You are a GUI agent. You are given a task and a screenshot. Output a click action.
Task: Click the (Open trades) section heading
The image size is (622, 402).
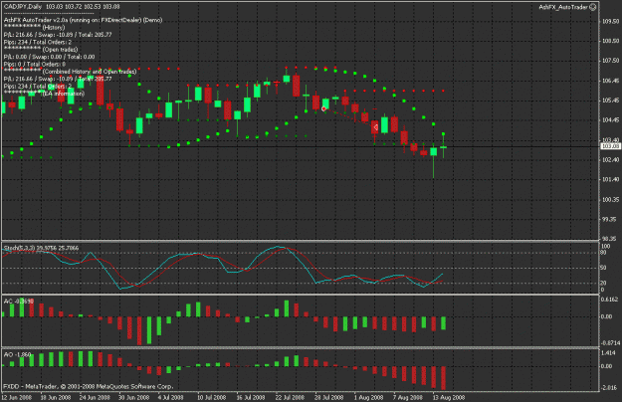[60, 50]
